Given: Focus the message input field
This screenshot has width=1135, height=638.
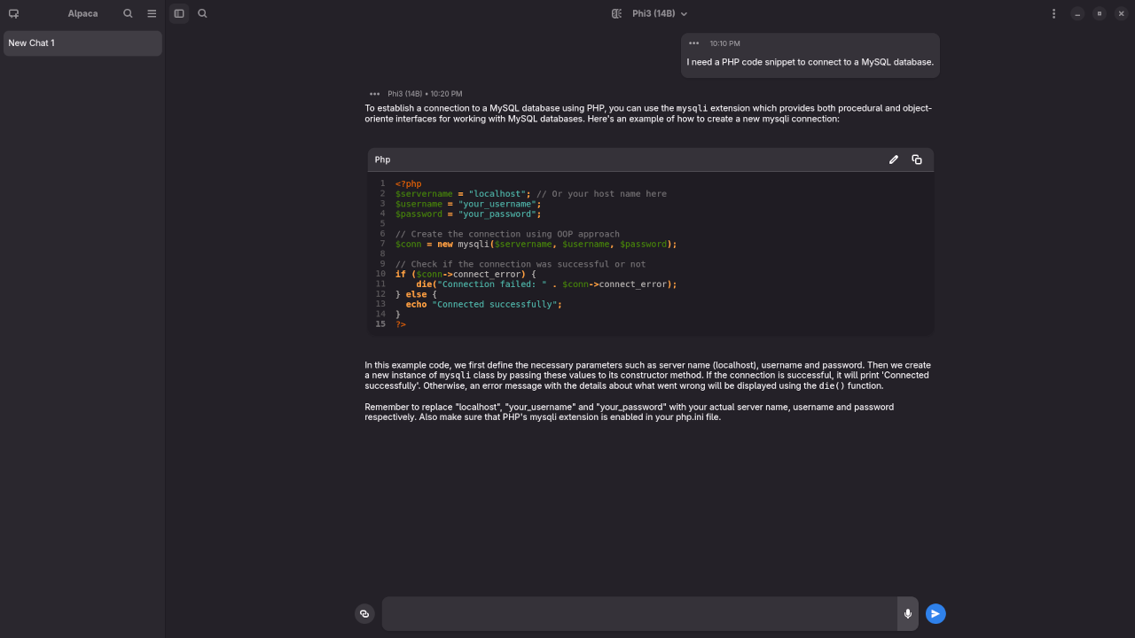Looking at the screenshot, I should point(639,613).
